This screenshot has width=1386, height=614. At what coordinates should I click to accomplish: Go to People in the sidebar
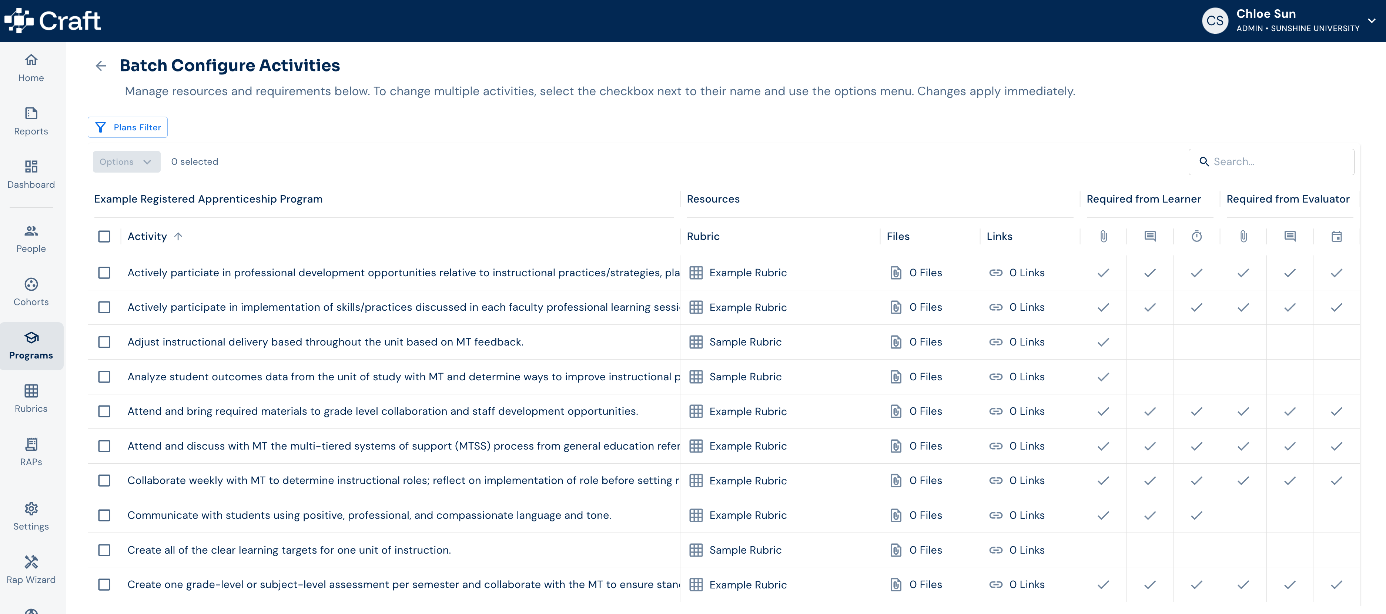tap(31, 239)
